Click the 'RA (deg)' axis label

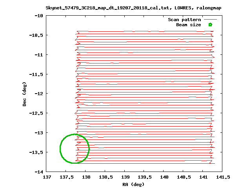click(x=133, y=184)
